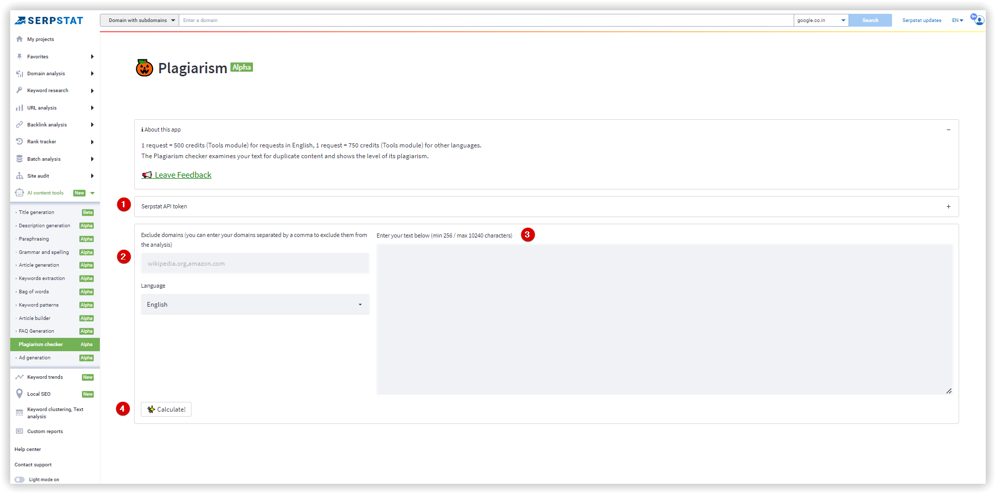Open the Help center link
This screenshot has height=494, width=996.
28,449
